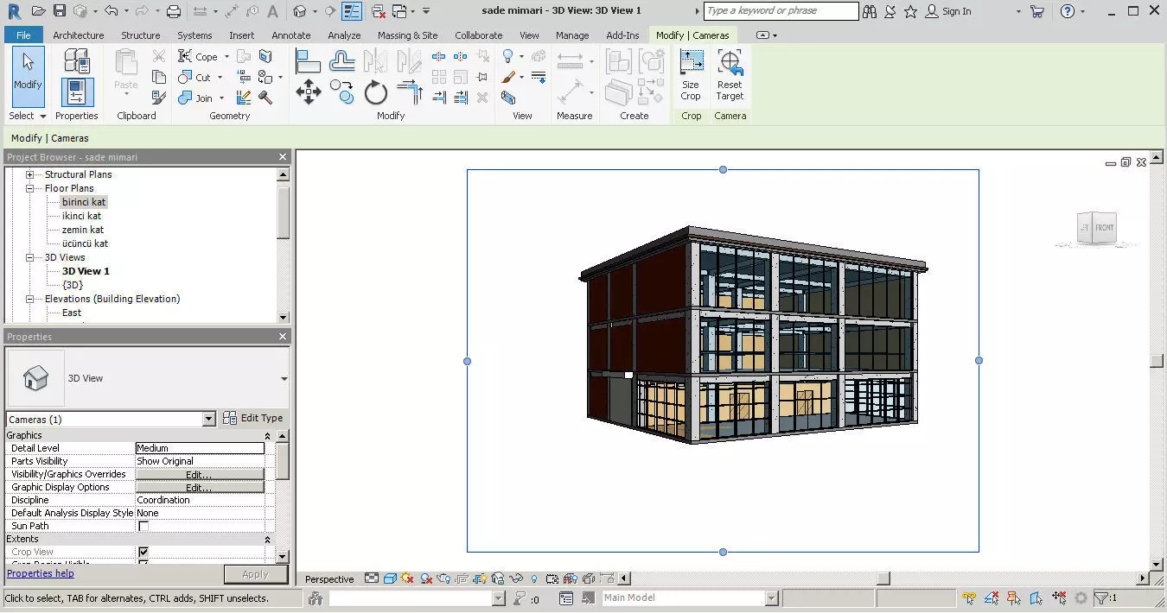Click the Properties palette scrollbar thumb

pyautogui.click(x=283, y=461)
